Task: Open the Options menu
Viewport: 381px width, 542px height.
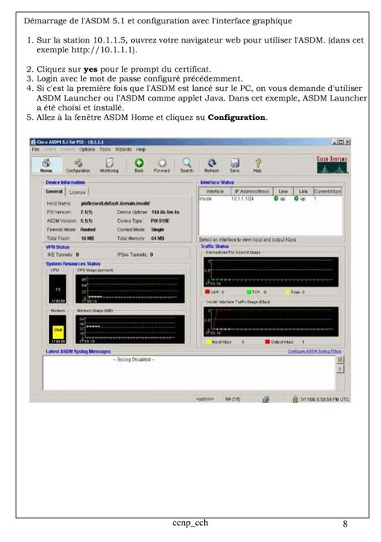Action: click(87, 149)
